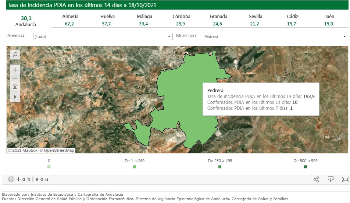Screen dimensions: 350x203
Task: Click the 'De 500 a 999' legend swatch
Action: 306,167
